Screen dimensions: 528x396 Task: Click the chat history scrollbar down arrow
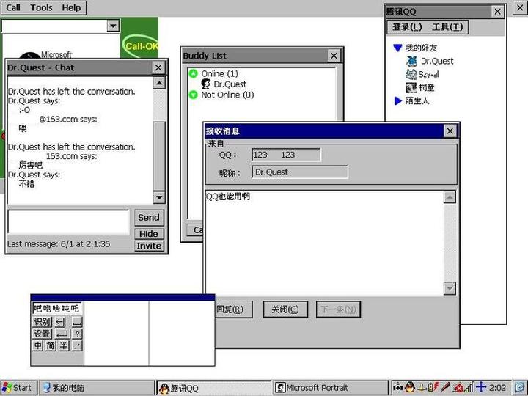point(159,198)
